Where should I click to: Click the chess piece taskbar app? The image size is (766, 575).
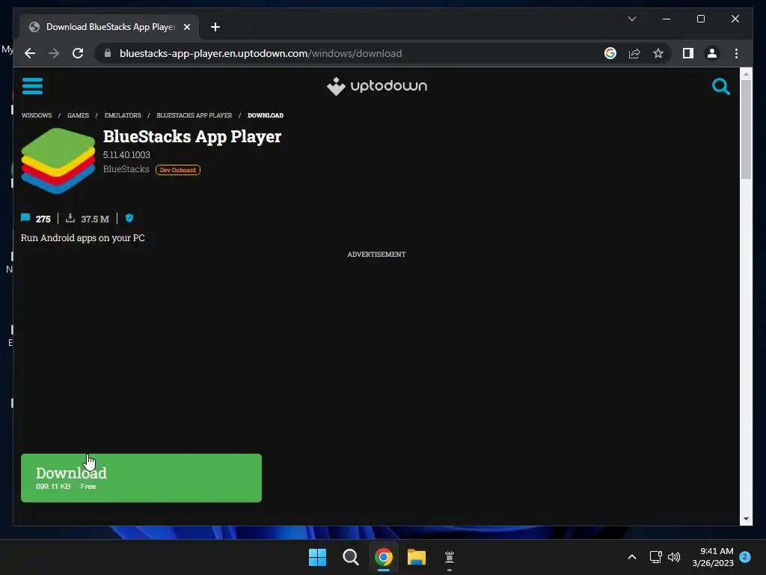pyautogui.click(x=450, y=557)
